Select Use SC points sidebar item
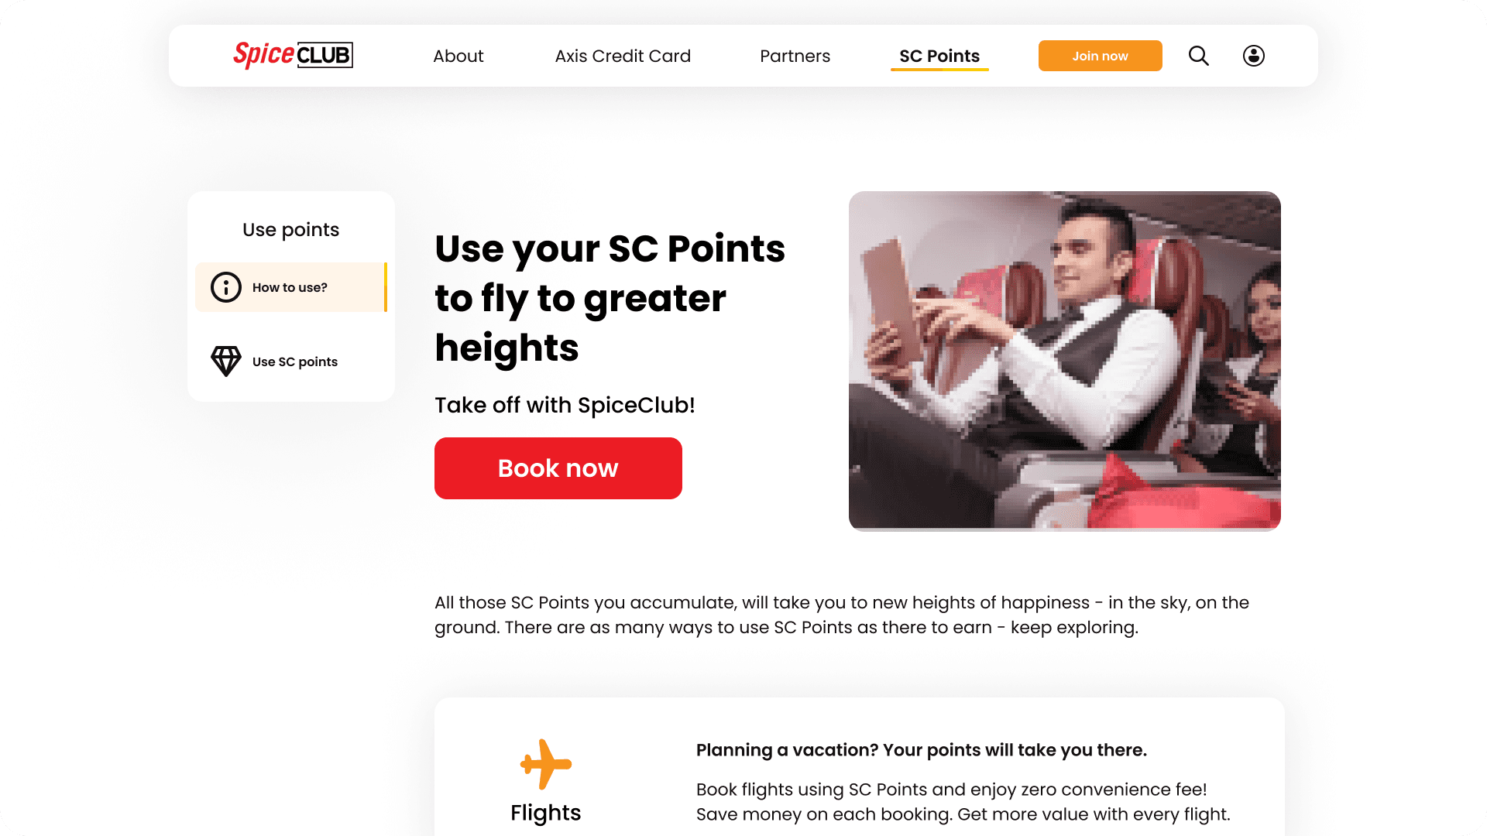 [291, 361]
